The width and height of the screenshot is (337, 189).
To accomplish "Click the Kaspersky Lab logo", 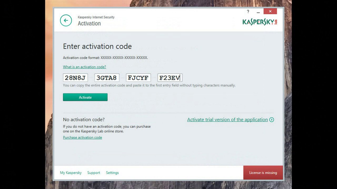I will pyautogui.click(x=260, y=22).
